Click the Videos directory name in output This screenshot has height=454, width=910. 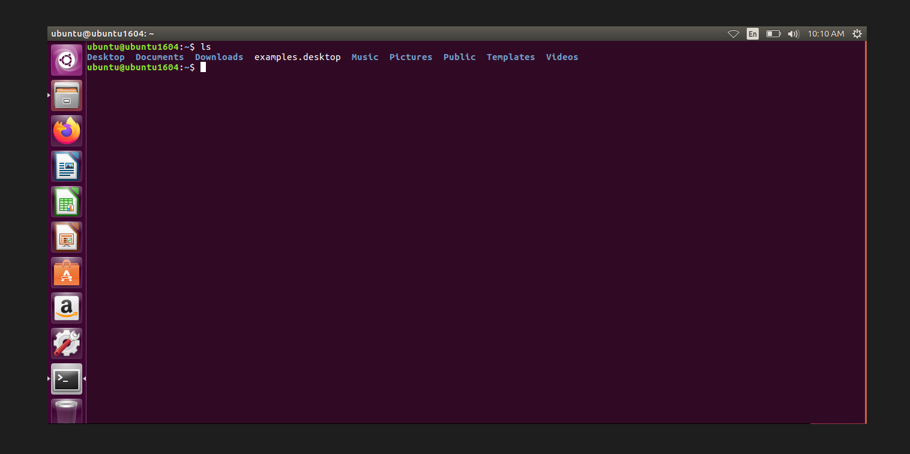(x=562, y=57)
